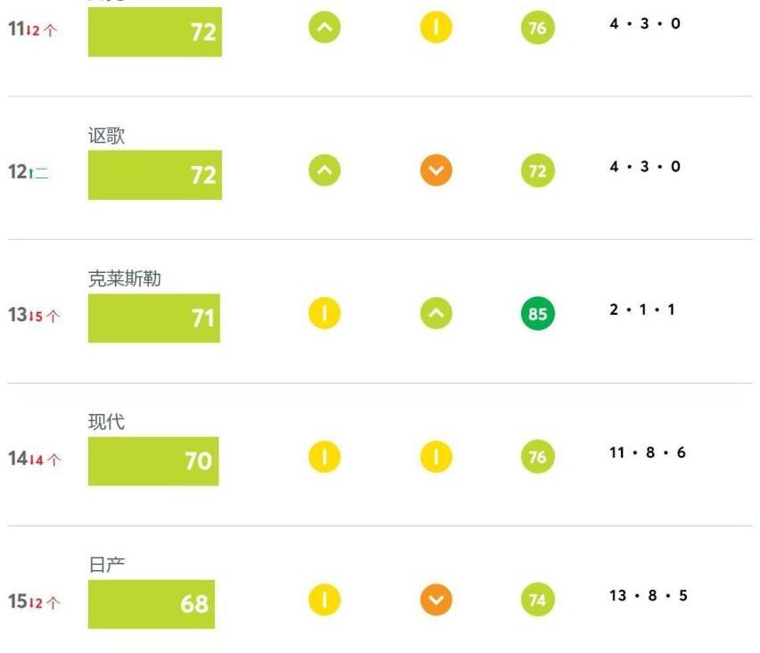This screenshot has width=760, height=653.
Task: Select the 现代 brand label
Action: 106,422
